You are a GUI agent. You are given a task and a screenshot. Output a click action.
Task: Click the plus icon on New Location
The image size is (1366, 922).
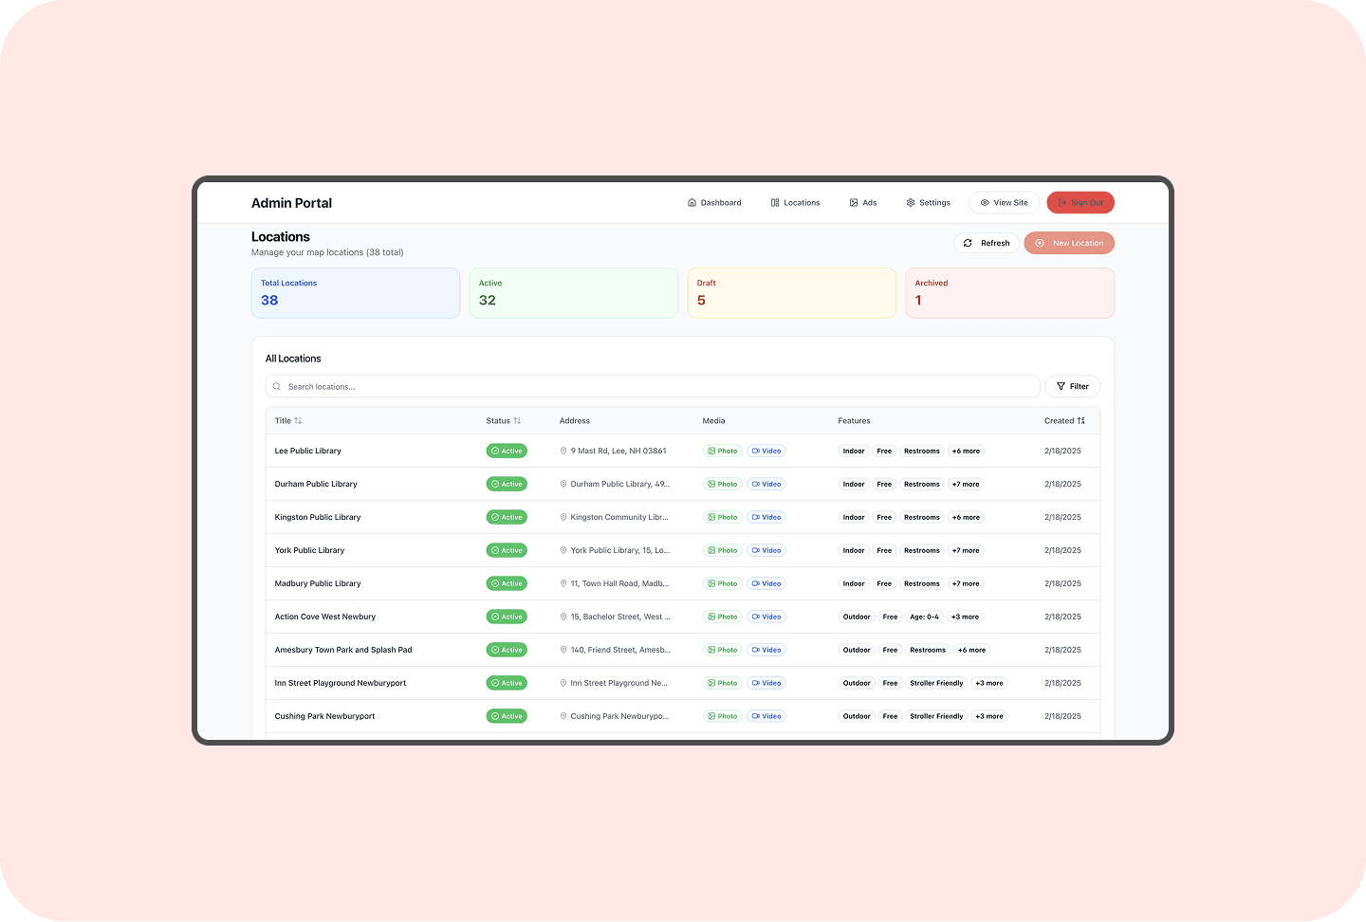point(1040,243)
